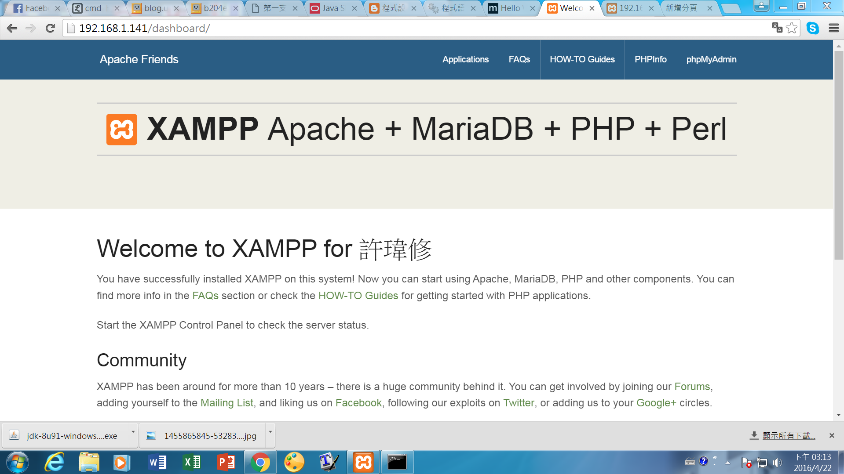Click the volume speaker tray icon
The image size is (844, 474).
coord(777,463)
